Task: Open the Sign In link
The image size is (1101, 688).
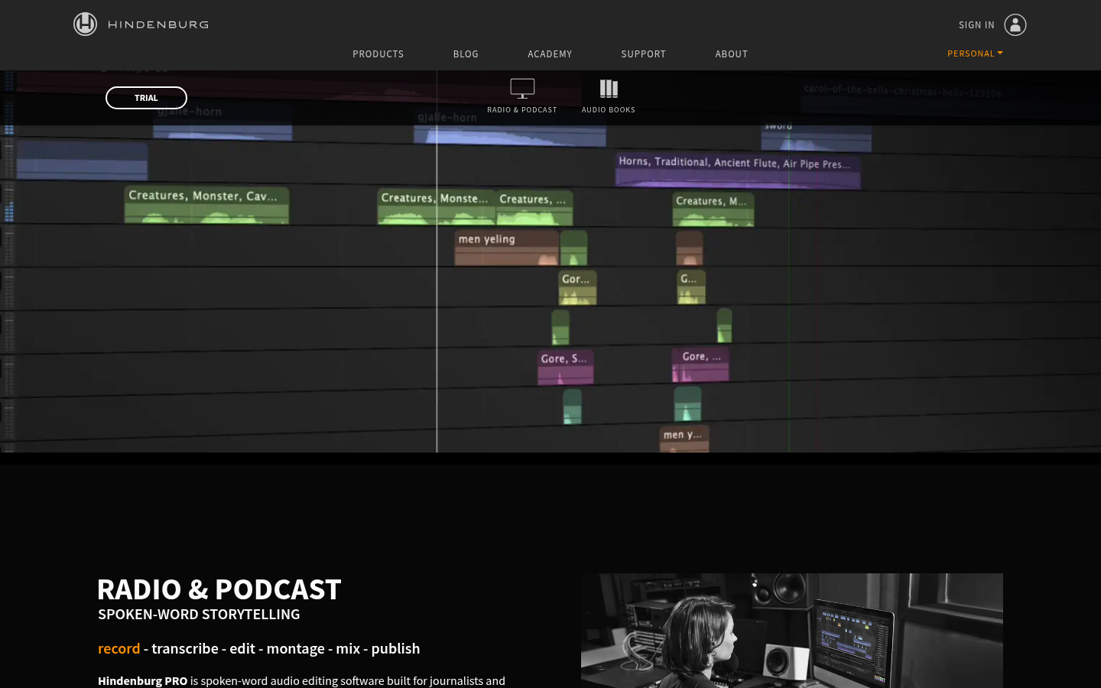Action: click(976, 25)
